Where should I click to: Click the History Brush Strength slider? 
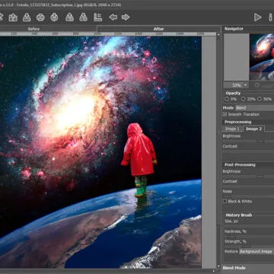pyautogui.click(x=248, y=246)
